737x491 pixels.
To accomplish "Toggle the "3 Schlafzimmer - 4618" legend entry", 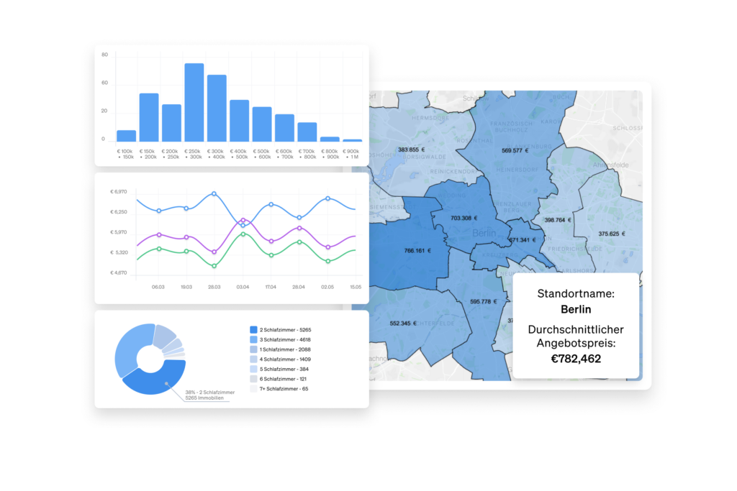I will click(x=285, y=339).
